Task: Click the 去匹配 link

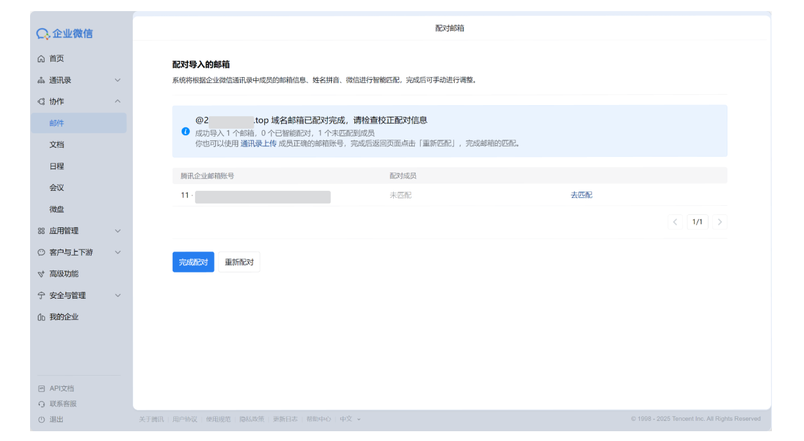Action: click(581, 195)
